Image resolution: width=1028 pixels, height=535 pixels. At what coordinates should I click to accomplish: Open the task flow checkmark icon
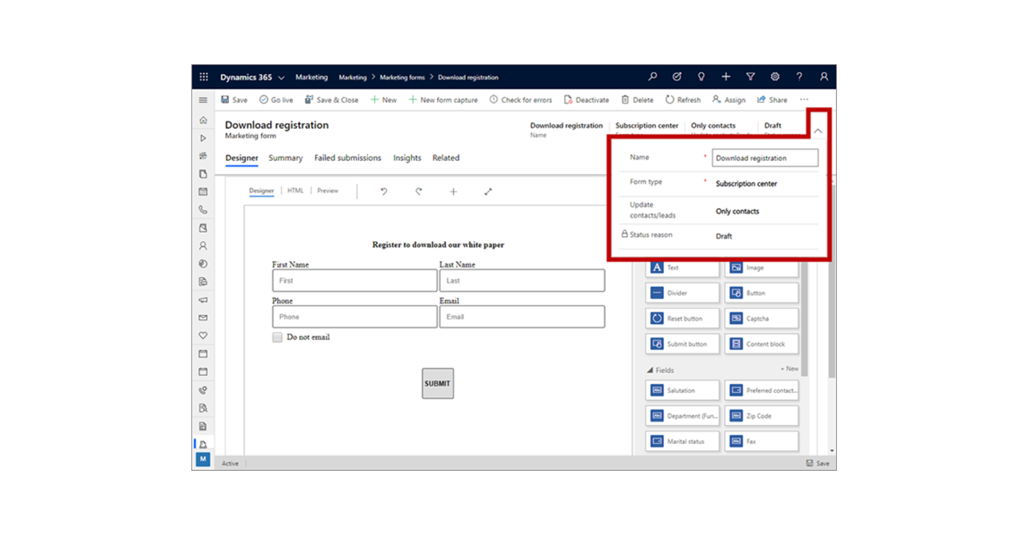point(677,77)
